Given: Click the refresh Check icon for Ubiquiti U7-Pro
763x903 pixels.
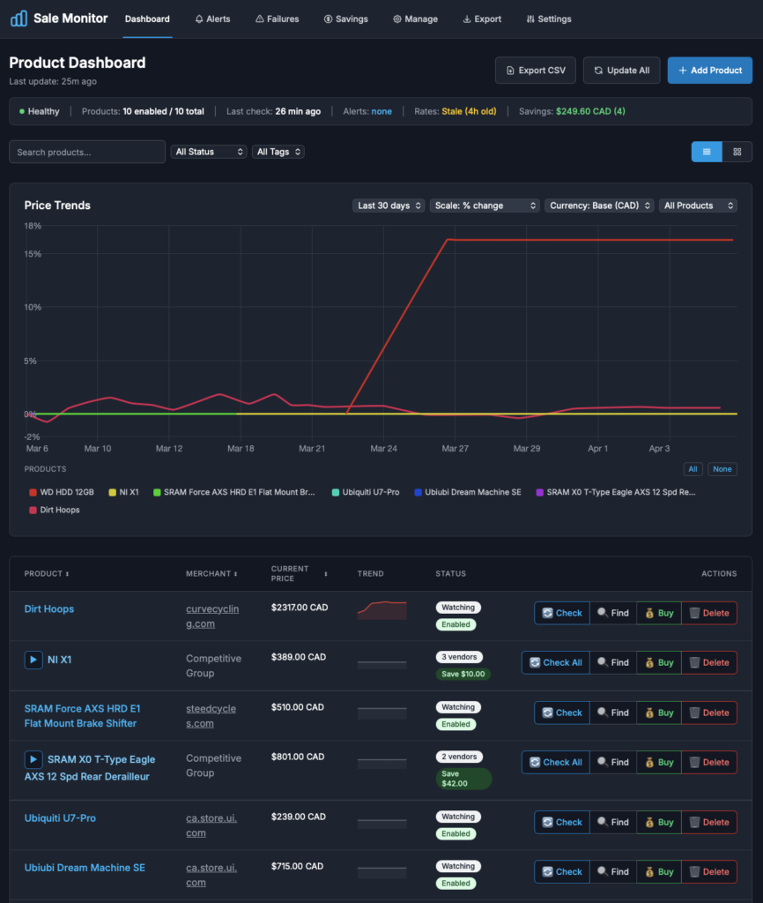Looking at the screenshot, I should (x=547, y=822).
